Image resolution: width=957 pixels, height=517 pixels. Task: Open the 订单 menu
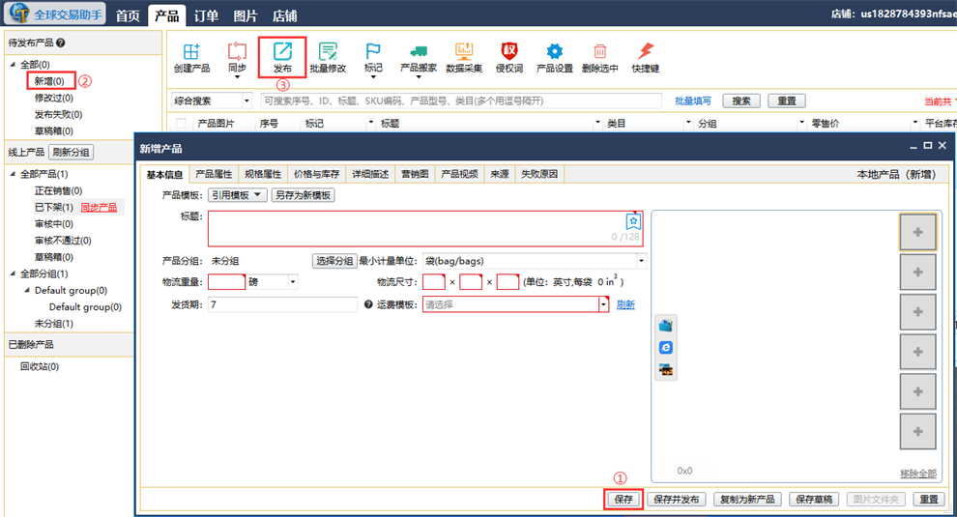tap(206, 15)
